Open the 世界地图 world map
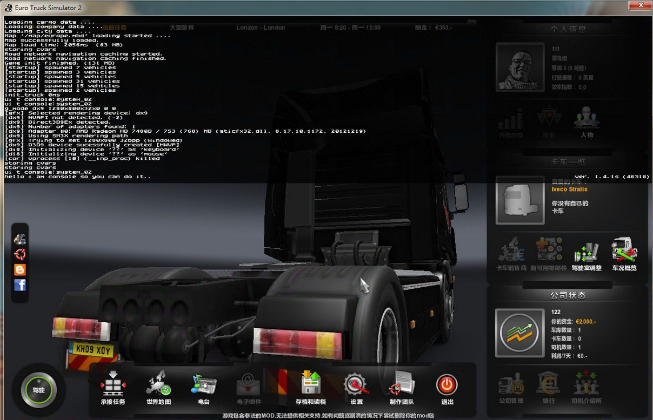The width and height of the screenshot is (653, 420). [x=158, y=388]
